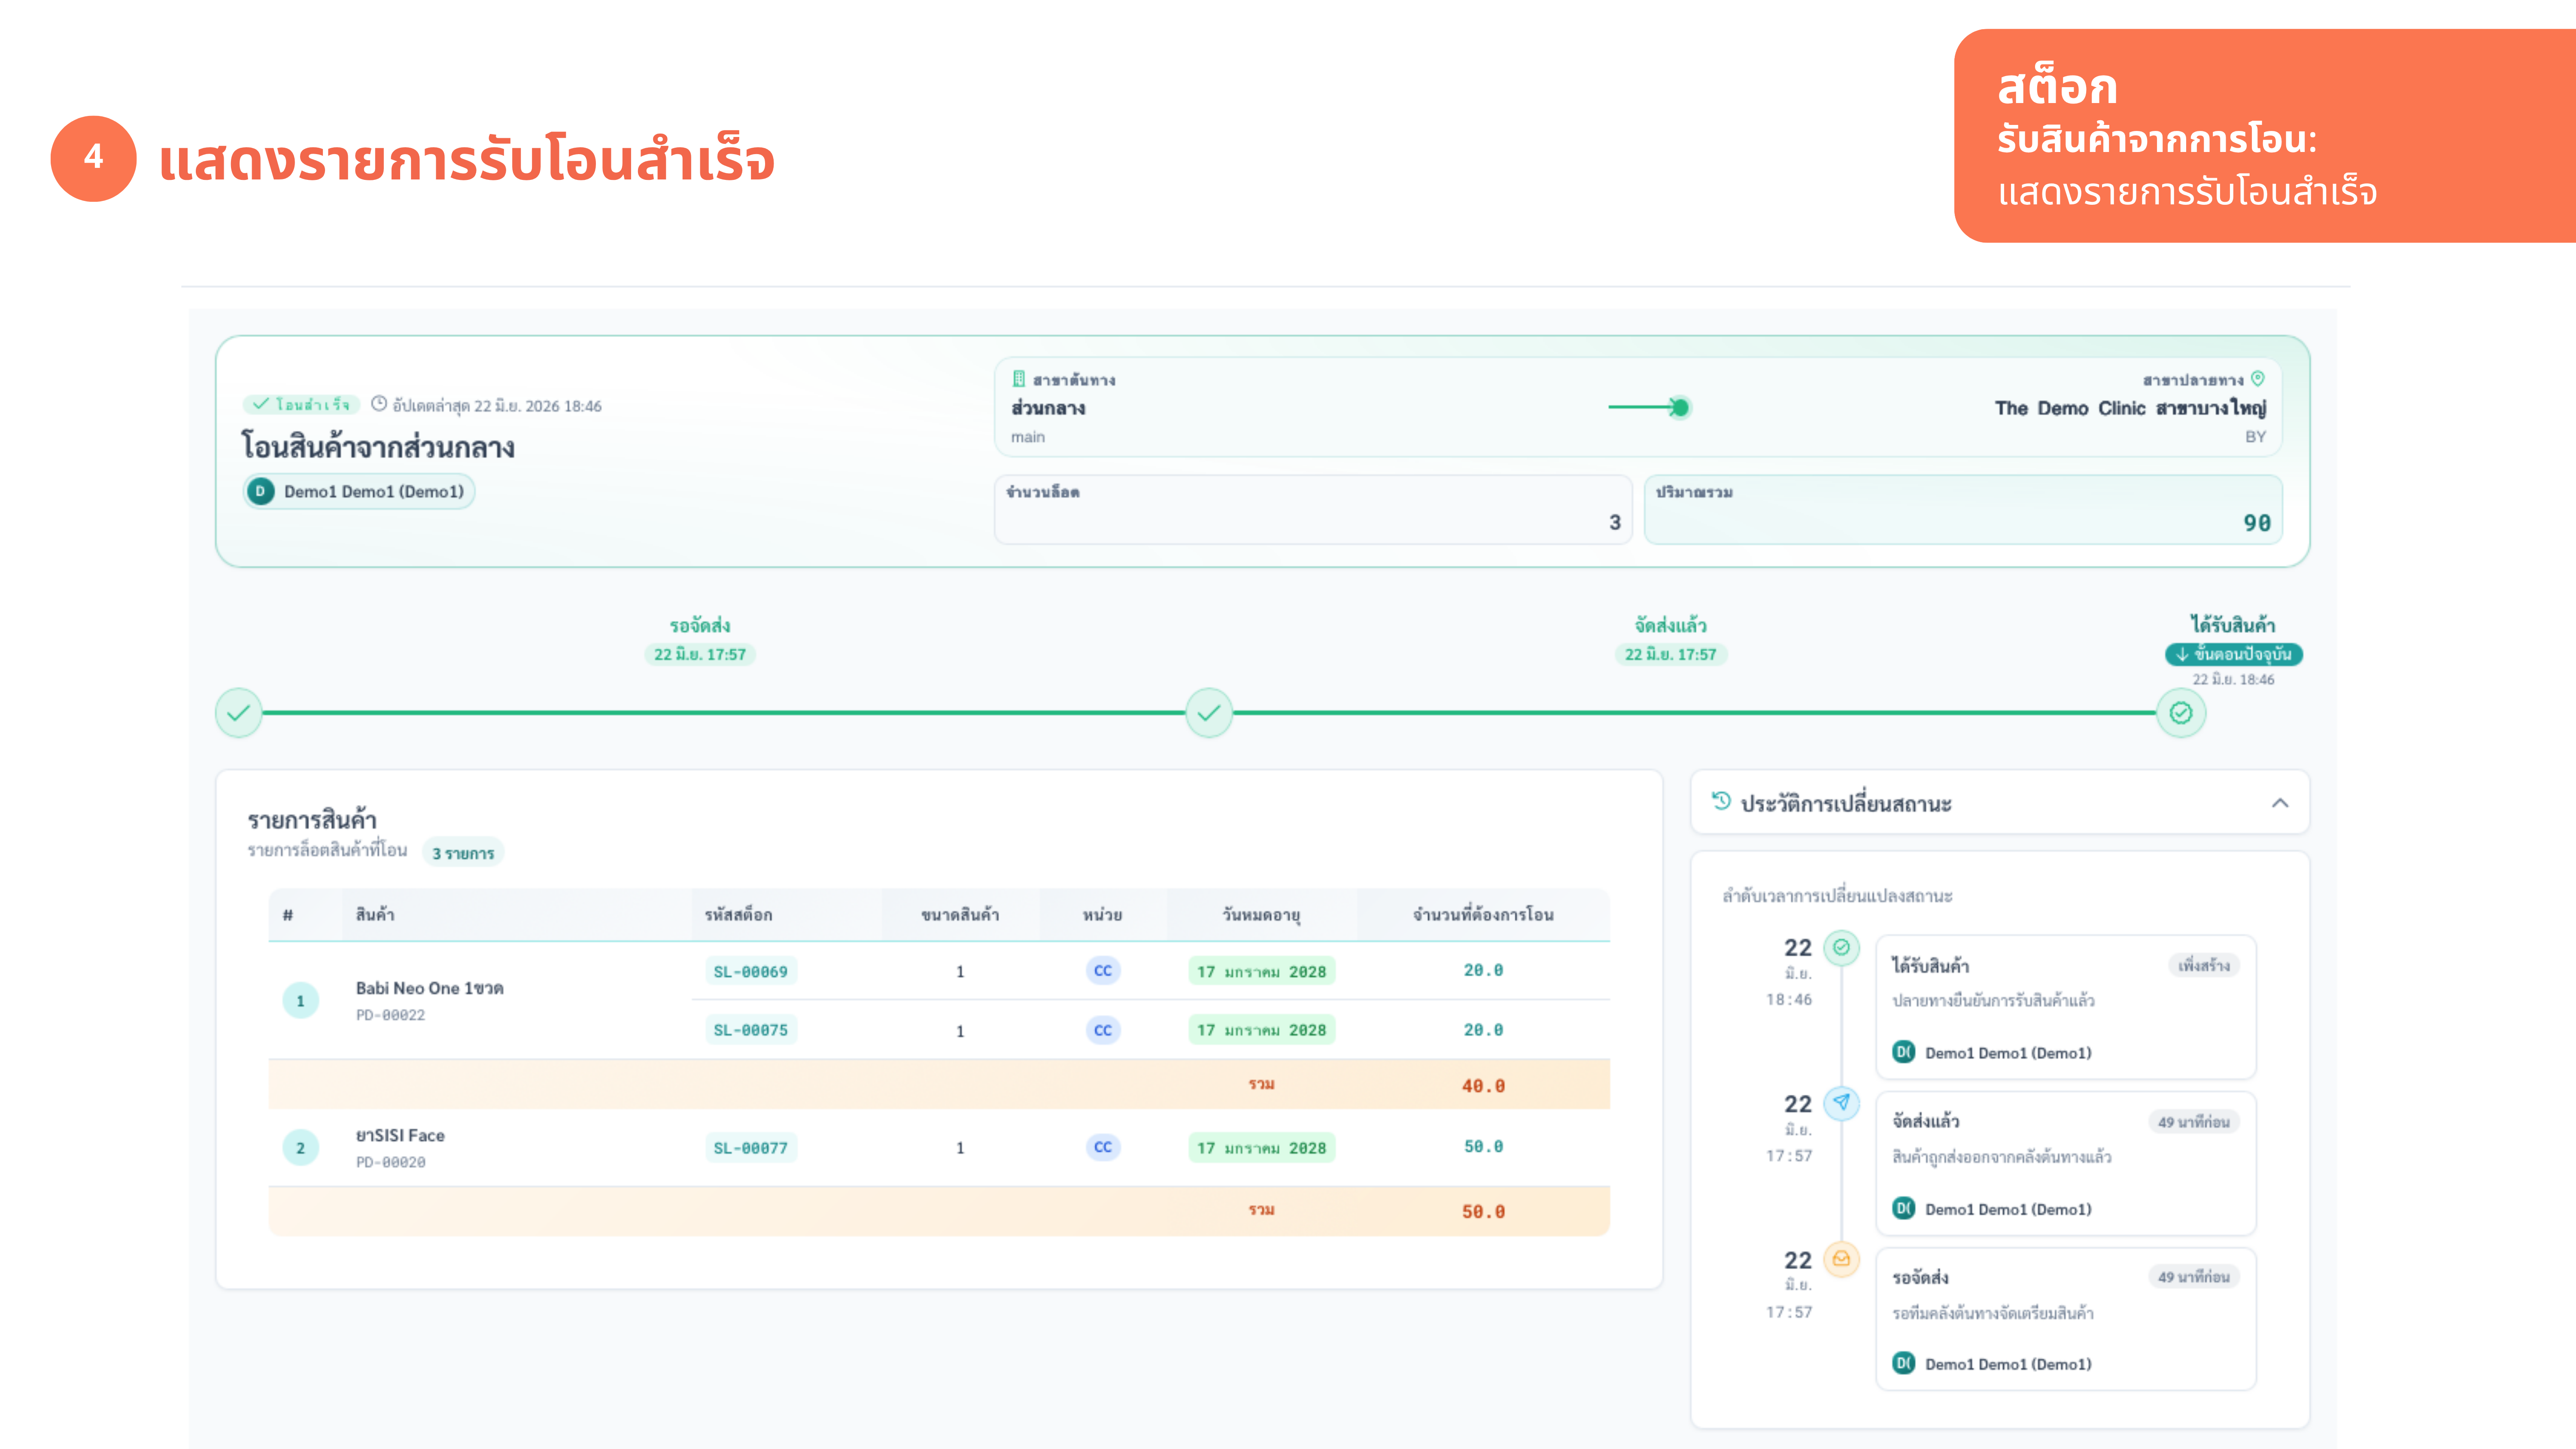The height and width of the screenshot is (1449, 2576).
Task: Click the paper plane icon at จัดส่งแล้ว
Action: pyautogui.click(x=1841, y=1102)
